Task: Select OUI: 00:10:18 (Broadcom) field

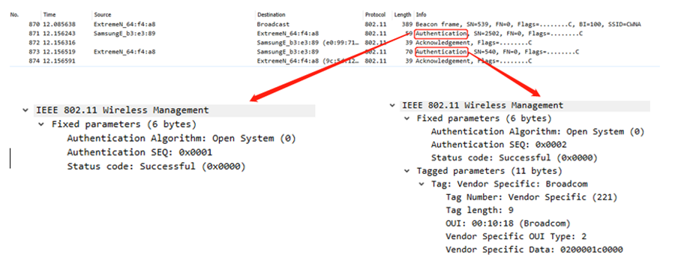Action: click(508, 224)
